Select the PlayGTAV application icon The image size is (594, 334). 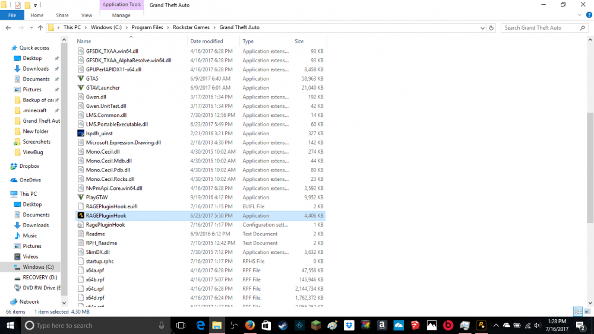tap(81, 198)
